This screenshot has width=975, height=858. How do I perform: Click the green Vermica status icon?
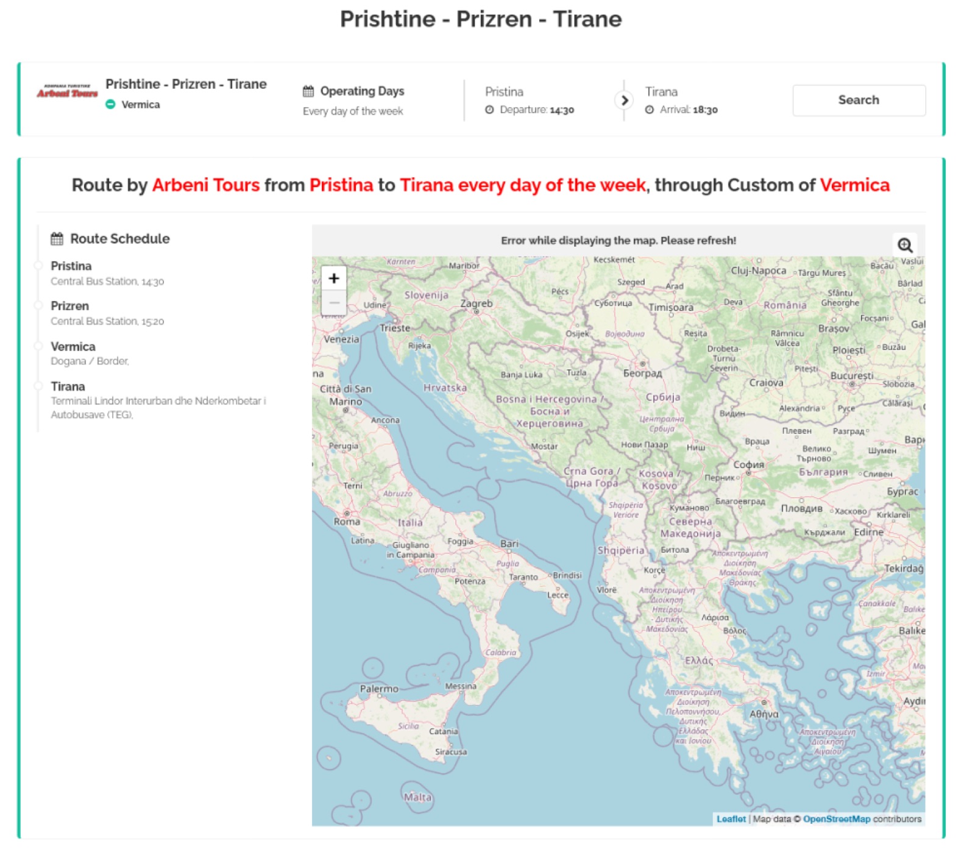(110, 105)
